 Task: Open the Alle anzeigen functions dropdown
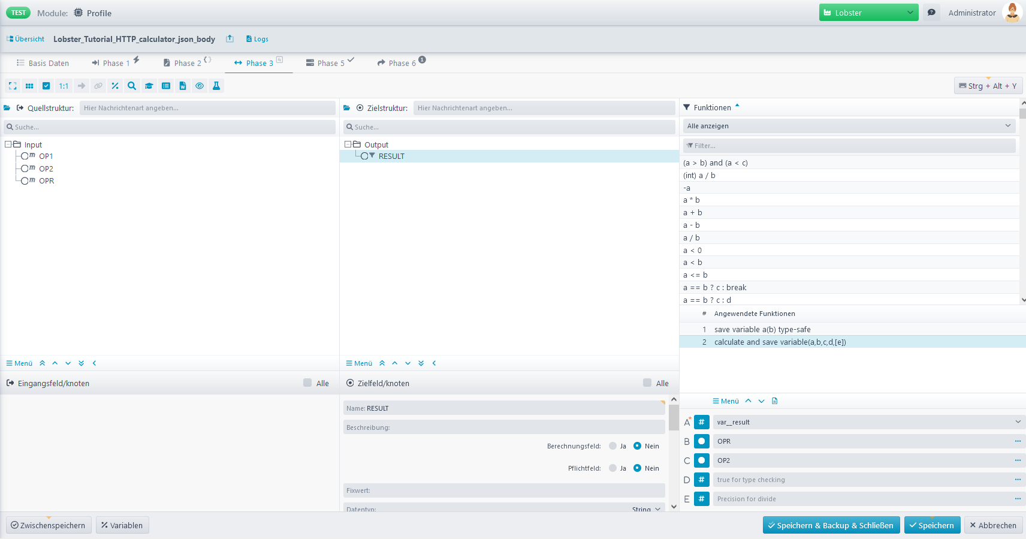(x=849, y=126)
